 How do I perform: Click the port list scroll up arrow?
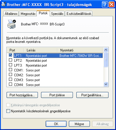point(106,50)
